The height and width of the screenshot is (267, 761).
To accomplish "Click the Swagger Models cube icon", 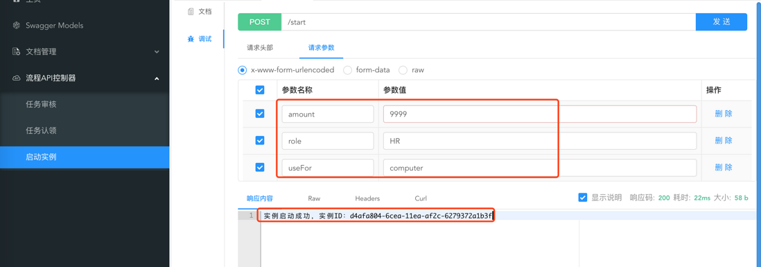I will click(x=17, y=25).
